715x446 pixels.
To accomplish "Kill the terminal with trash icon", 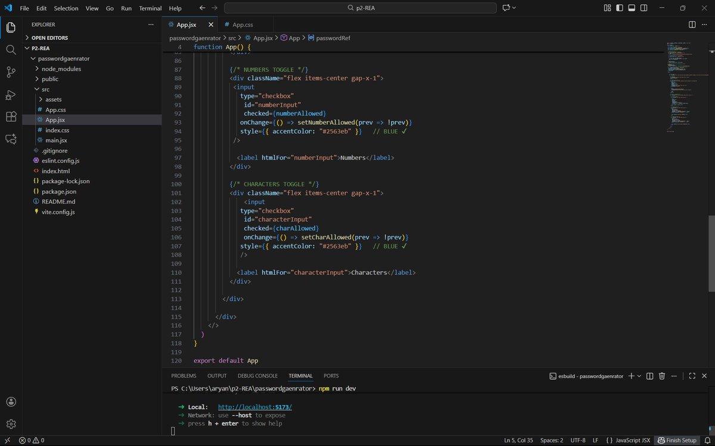I will pyautogui.click(x=663, y=376).
